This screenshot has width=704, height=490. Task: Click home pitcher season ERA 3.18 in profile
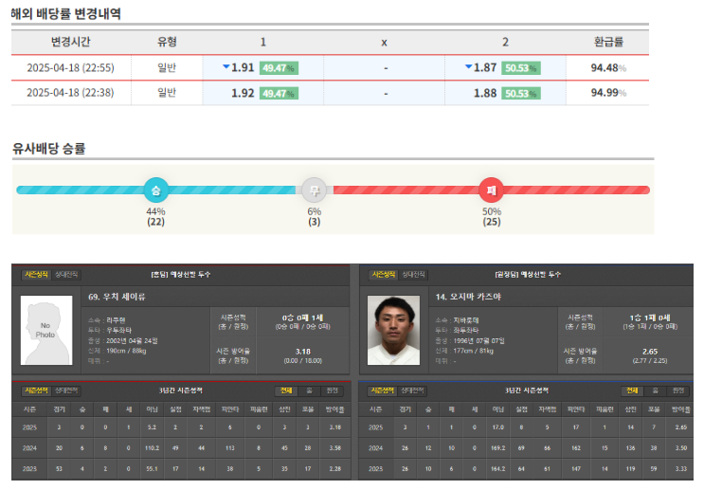pyautogui.click(x=303, y=352)
